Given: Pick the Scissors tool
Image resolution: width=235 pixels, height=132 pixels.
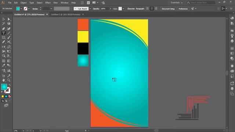Looking at the screenshot, I should (9, 42).
